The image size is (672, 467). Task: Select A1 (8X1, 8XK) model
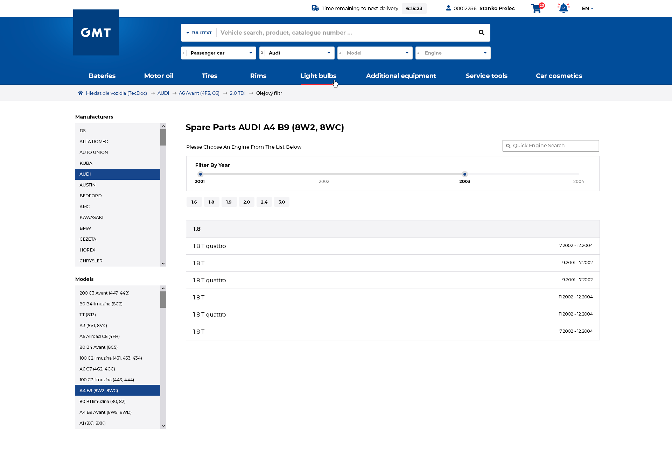point(118,423)
